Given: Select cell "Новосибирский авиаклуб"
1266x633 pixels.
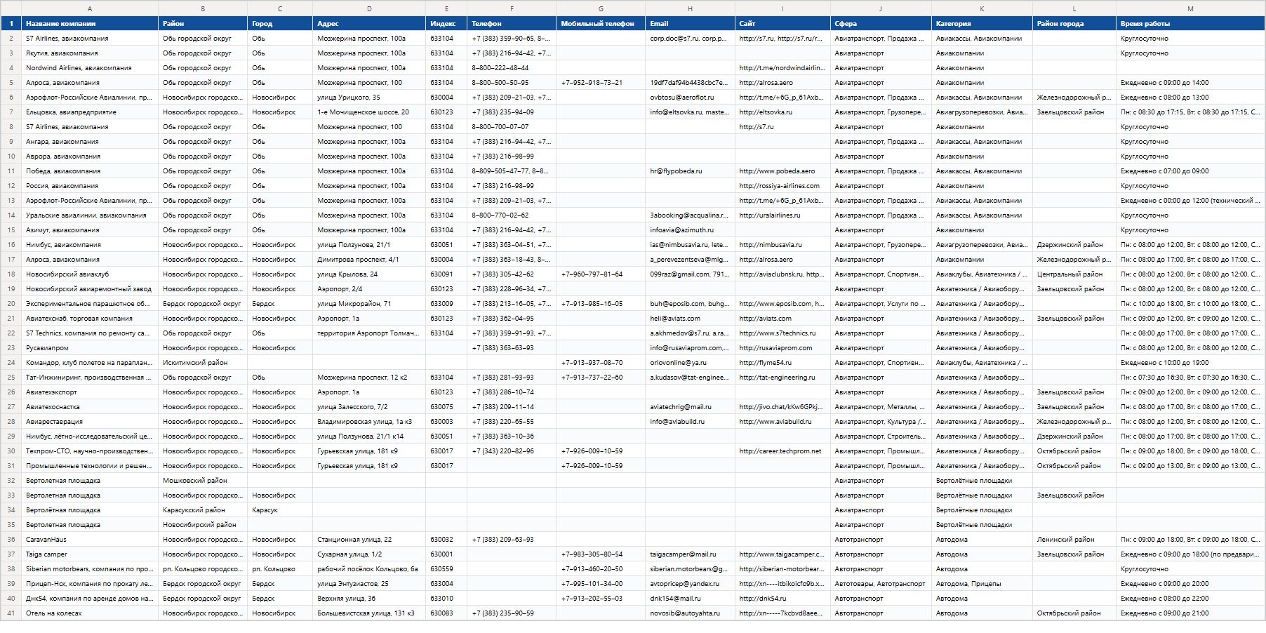Looking at the screenshot, I should point(90,274).
